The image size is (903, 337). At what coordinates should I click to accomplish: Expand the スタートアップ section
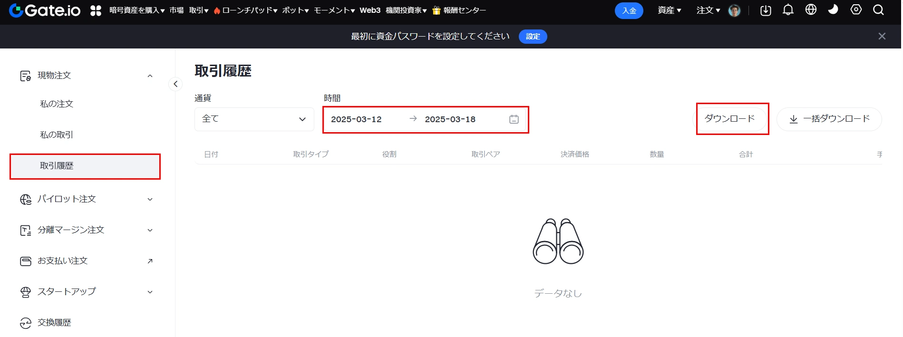150,292
